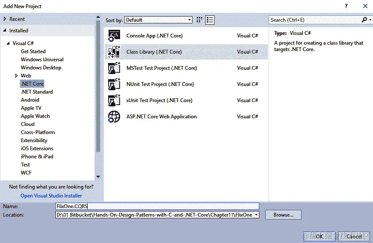Click the Cancel button

click(354, 236)
